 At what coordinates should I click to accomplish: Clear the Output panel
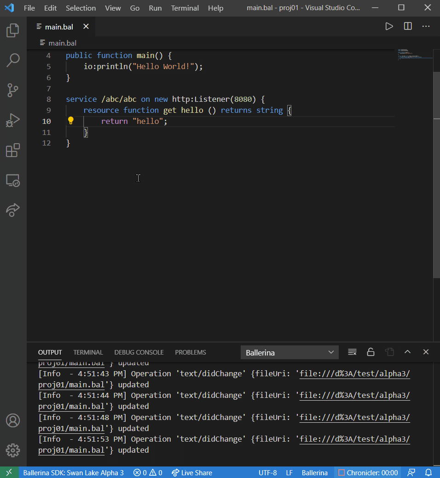coord(352,352)
